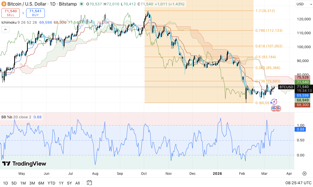The height and width of the screenshot is (187, 313).
Task: Open the USD currency dropdown
Action: [x=303, y=4]
